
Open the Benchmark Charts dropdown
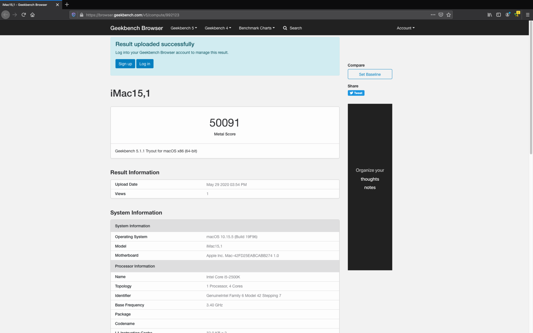tap(257, 28)
